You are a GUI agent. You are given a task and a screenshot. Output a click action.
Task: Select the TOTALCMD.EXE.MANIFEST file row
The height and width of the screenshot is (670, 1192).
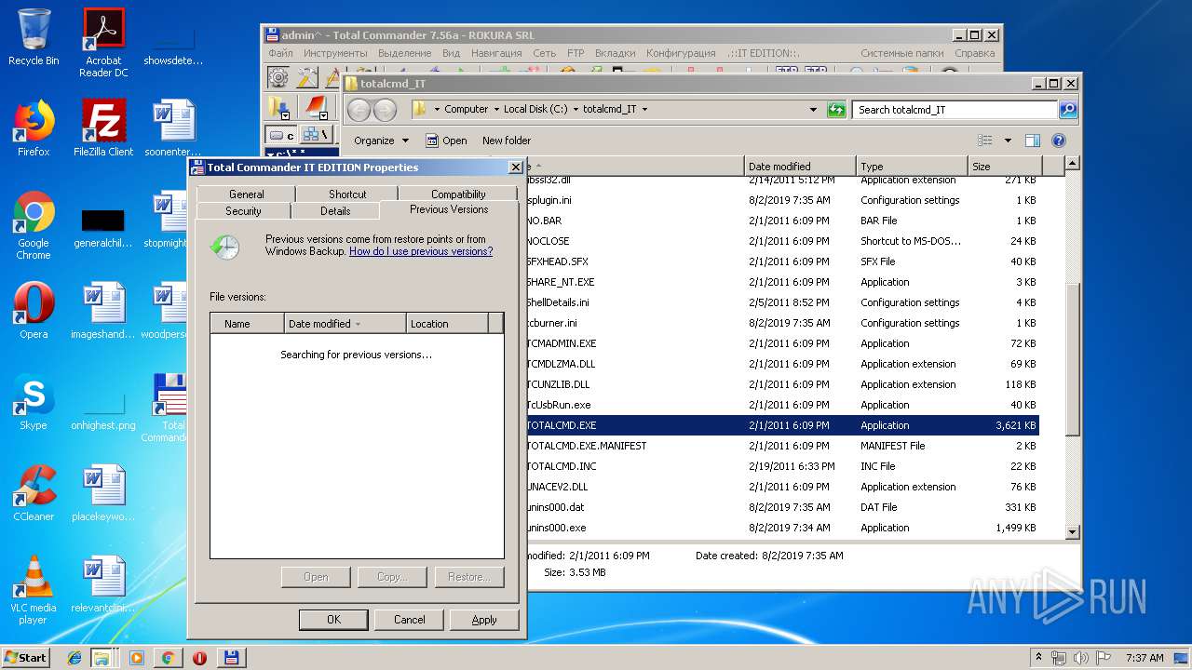782,446
